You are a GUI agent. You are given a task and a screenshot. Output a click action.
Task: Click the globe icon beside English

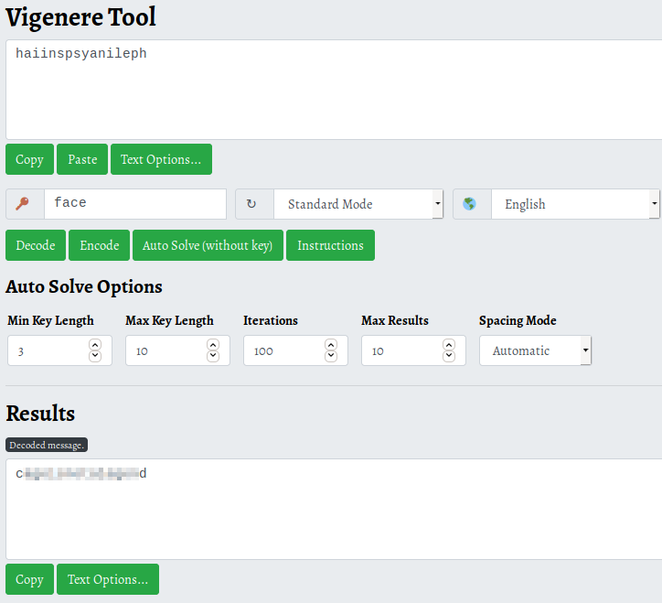(471, 204)
